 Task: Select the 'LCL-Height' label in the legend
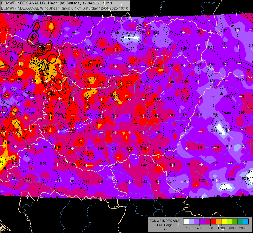[x=165, y=225]
